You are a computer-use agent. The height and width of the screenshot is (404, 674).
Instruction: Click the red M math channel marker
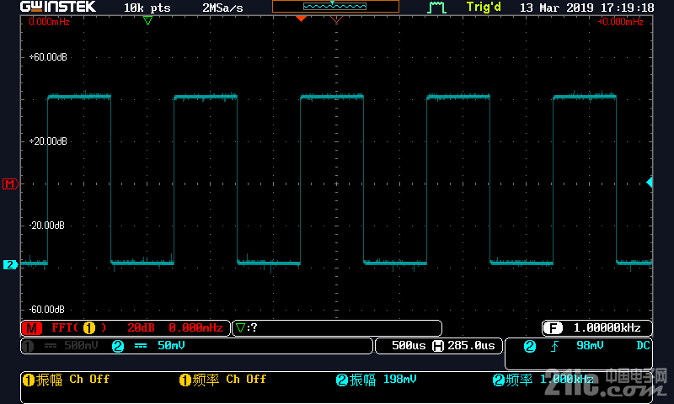coord(10,184)
